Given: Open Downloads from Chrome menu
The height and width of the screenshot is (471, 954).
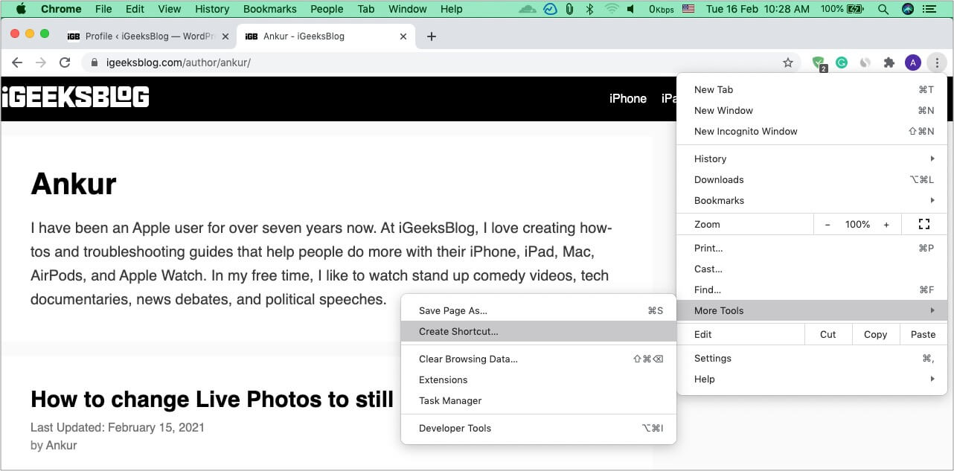Looking at the screenshot, I should (x=812, y=179).
